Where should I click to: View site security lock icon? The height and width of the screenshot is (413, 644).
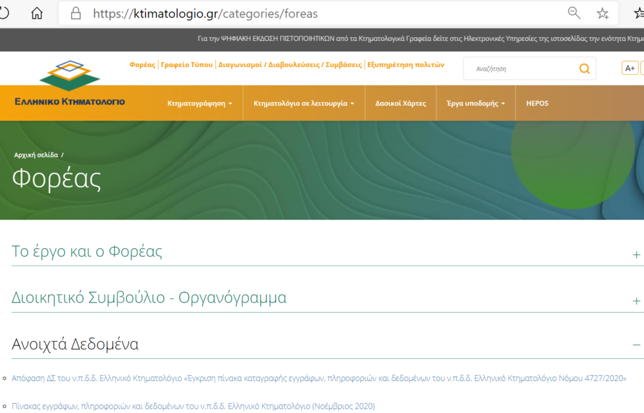[x=75, y=14]
